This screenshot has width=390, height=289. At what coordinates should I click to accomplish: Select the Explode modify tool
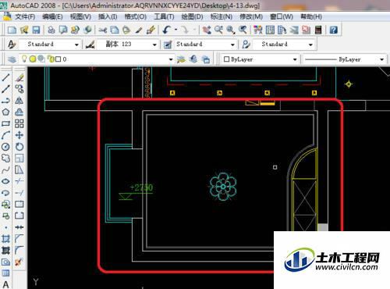[x=19, y=262]
